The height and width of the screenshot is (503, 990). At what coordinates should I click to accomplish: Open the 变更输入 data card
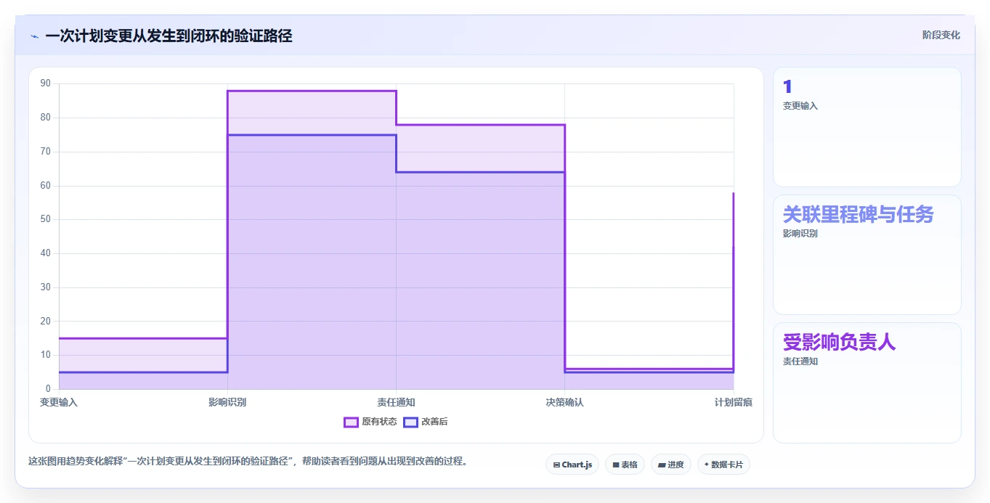867,127
